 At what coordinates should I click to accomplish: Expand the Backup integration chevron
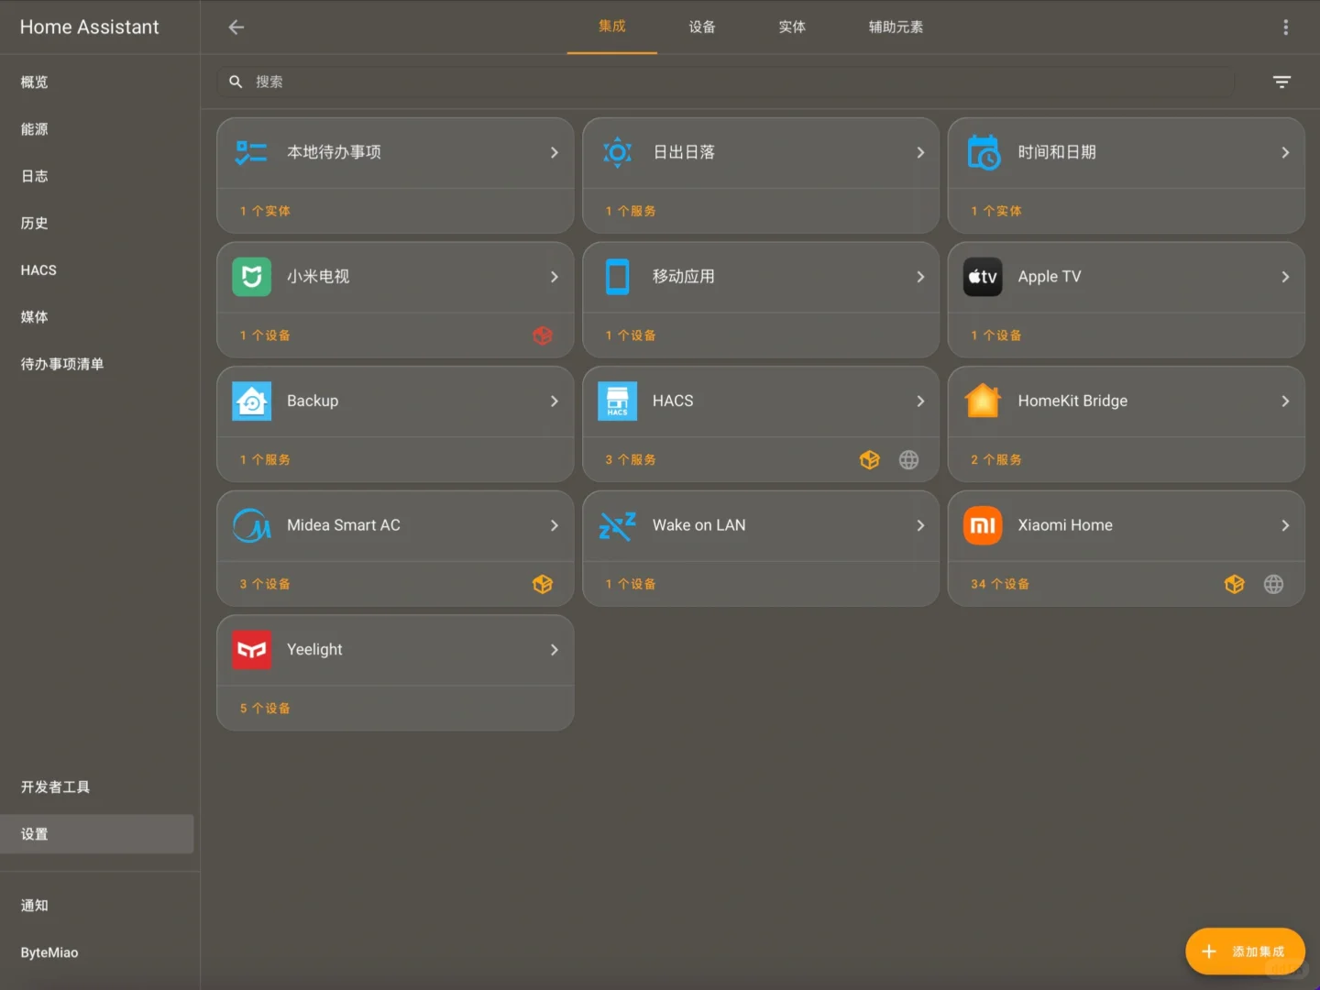[554, 401]
